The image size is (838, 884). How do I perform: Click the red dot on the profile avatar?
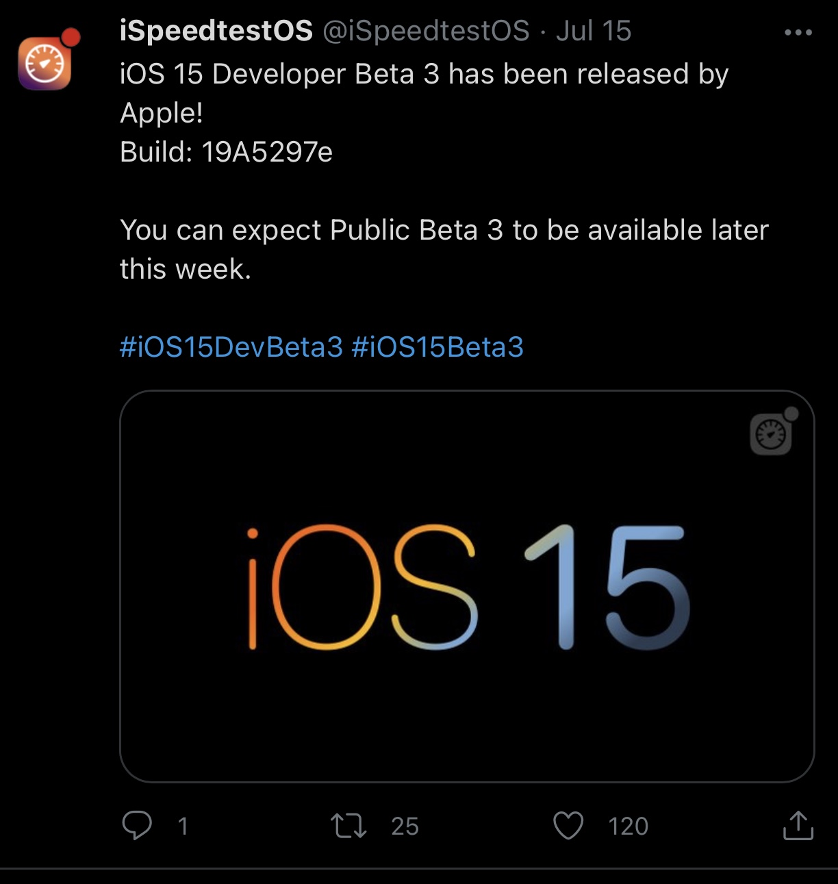[x=71, y=38]
